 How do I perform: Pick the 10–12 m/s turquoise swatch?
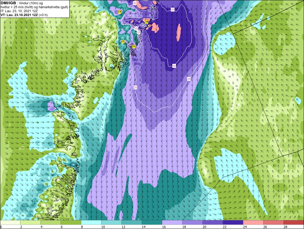click(112, 222)
